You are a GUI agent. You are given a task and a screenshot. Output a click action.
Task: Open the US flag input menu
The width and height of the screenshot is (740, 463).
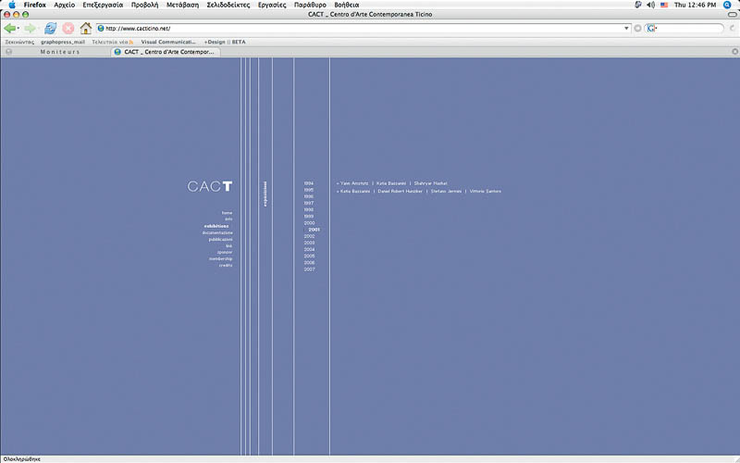[x=664, y=5]
